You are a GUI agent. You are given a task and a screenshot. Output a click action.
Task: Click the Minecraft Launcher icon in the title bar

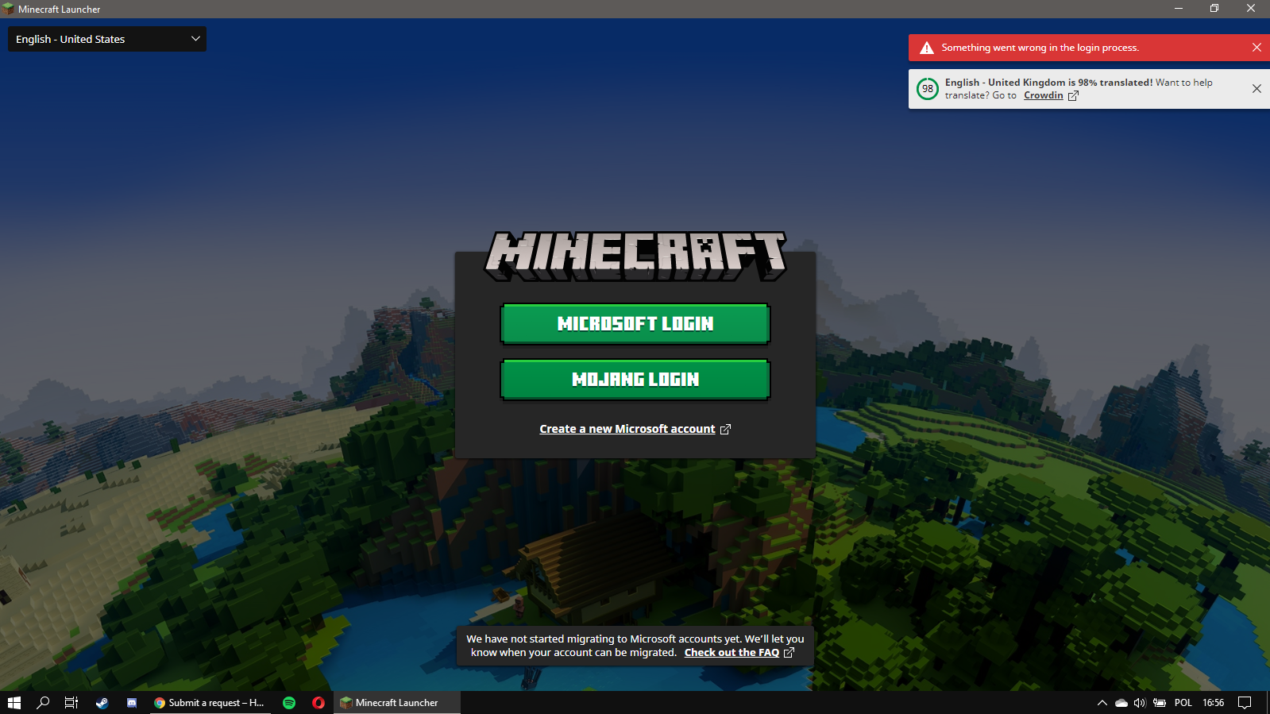pyautogui.click(x=9, y=9)
